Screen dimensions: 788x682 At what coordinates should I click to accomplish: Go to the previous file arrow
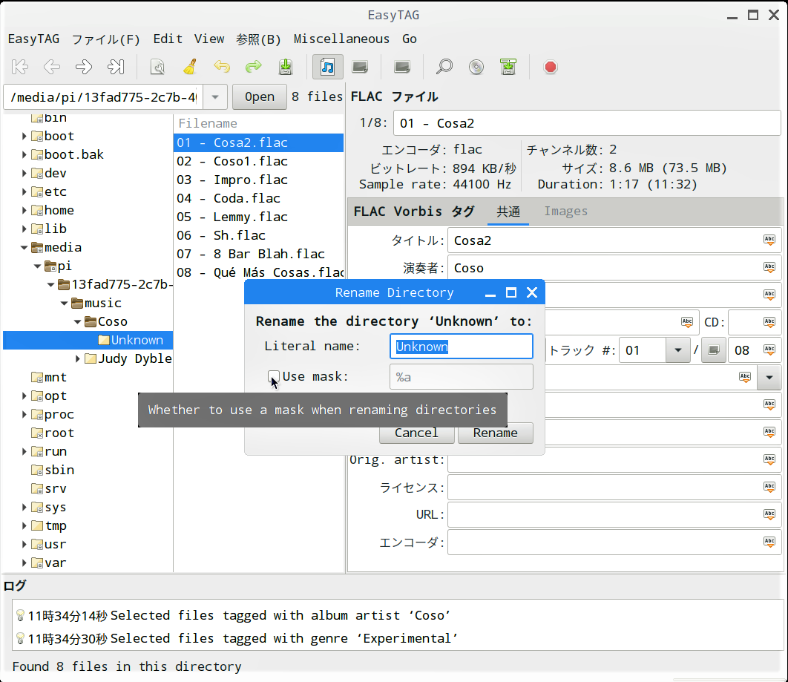pos(52,67)
